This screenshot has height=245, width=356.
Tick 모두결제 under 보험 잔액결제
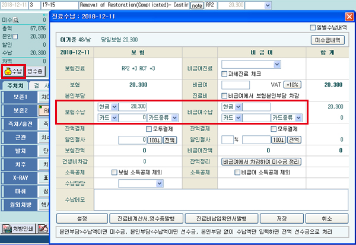click(149, 129)
